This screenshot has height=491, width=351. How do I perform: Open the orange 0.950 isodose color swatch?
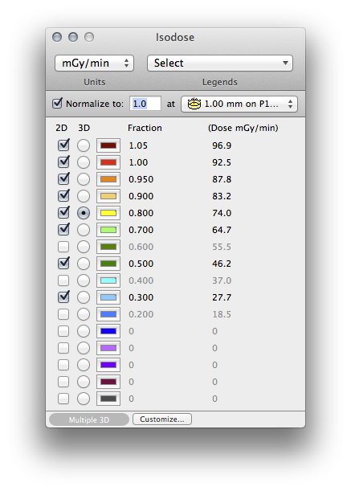[x=108, y=179]
